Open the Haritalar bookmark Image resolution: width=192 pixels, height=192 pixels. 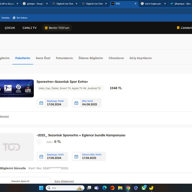point(5,18)
